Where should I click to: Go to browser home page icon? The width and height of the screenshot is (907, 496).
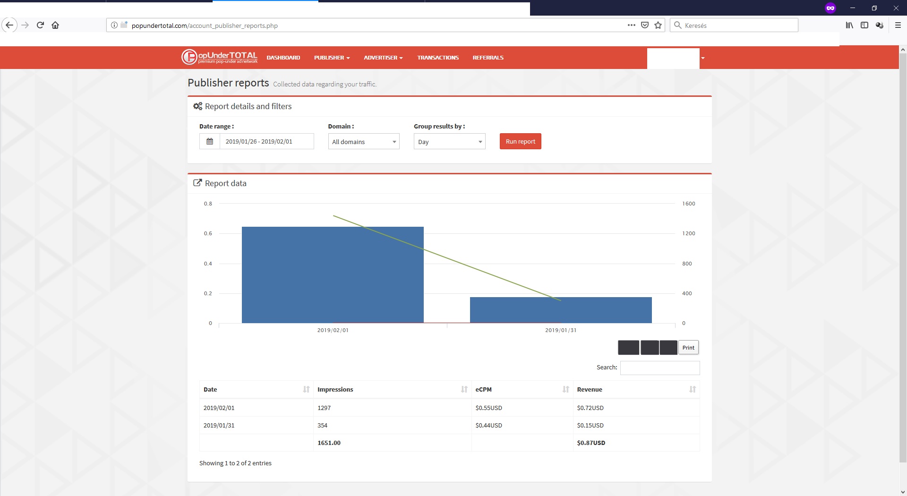coord(55,26)
